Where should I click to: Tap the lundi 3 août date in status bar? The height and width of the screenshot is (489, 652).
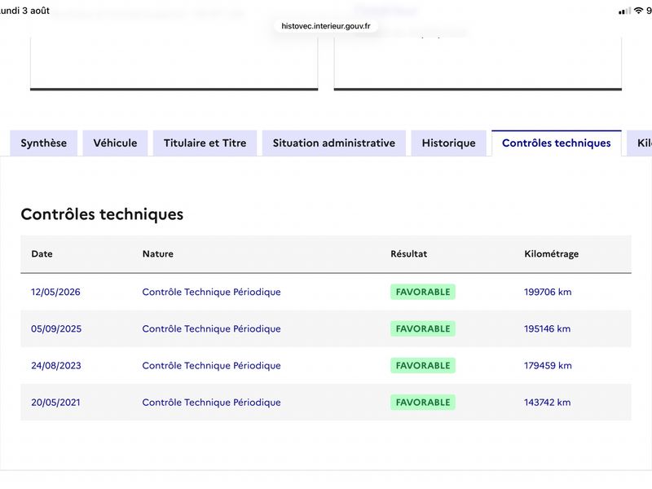pyautogui.click(x=24, y=11)
